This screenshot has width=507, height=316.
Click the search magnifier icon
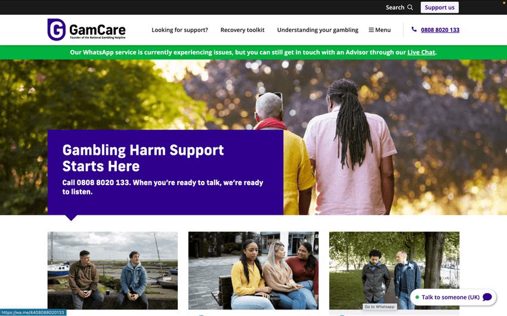tap(410, 7)
